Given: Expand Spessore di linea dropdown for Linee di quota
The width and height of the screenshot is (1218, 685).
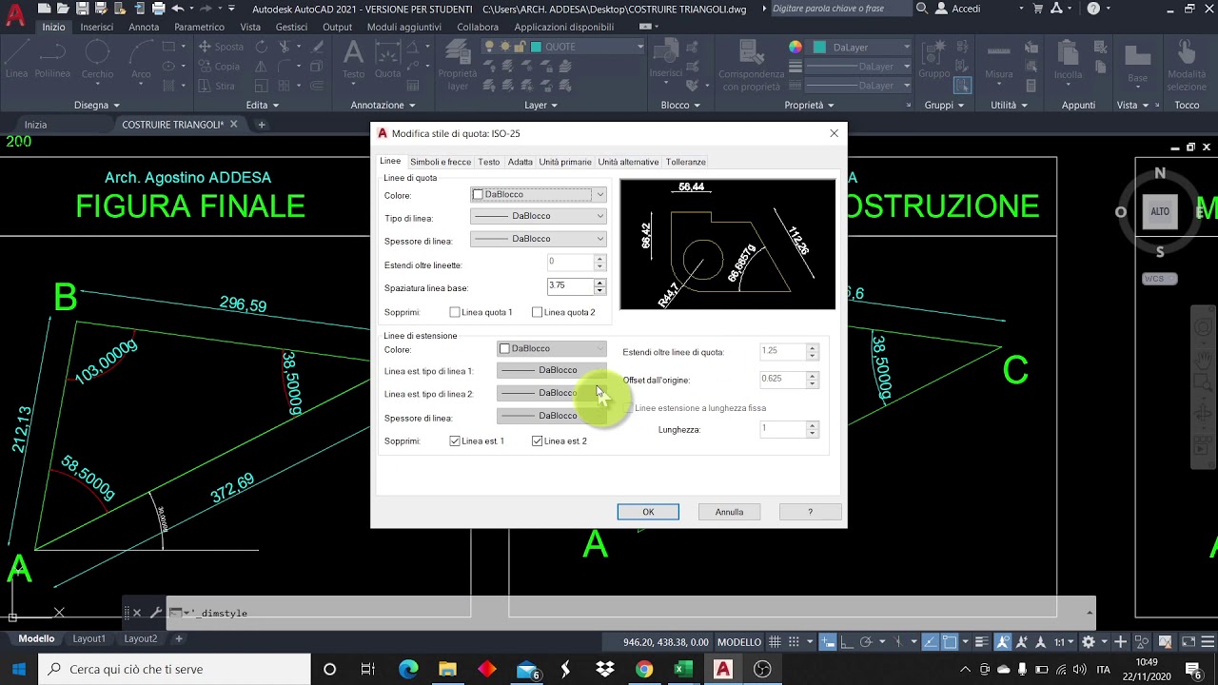Looking at the screenshot, I should [539, 239].
